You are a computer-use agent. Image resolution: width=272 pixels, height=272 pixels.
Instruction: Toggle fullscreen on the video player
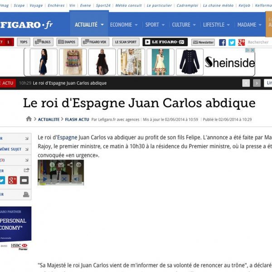coord(64,179)
